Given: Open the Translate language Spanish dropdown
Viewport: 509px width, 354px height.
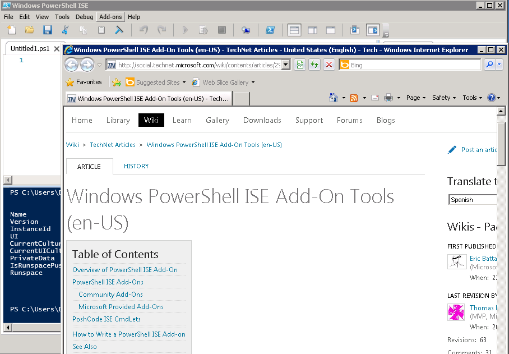Looking at the screenshot, I should point(473,200).
